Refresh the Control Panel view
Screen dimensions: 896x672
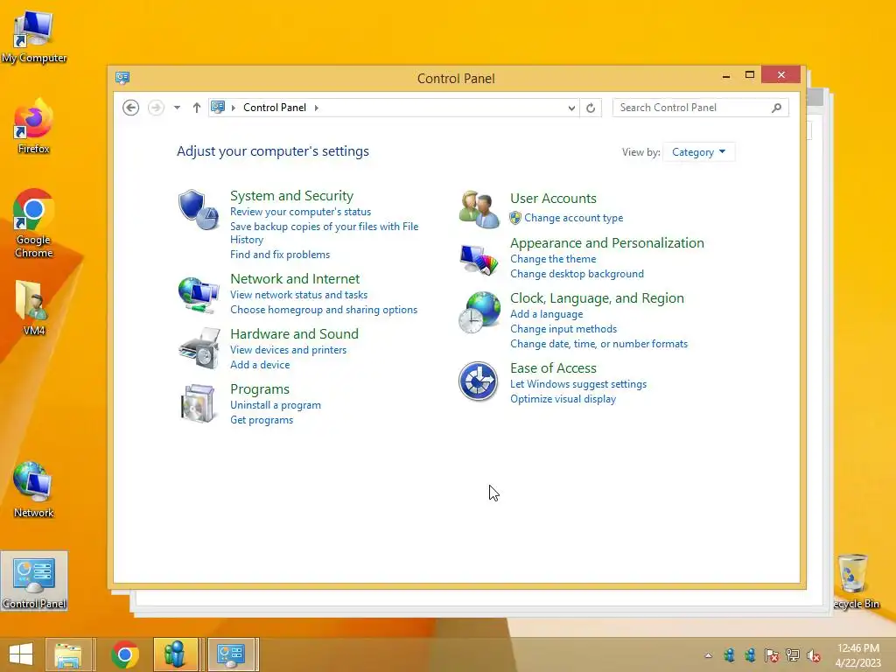point(591,108)
